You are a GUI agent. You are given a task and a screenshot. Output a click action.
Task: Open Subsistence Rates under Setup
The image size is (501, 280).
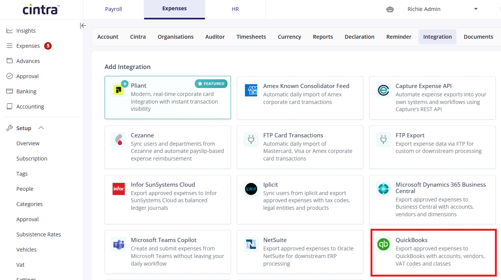click(38, 234)
